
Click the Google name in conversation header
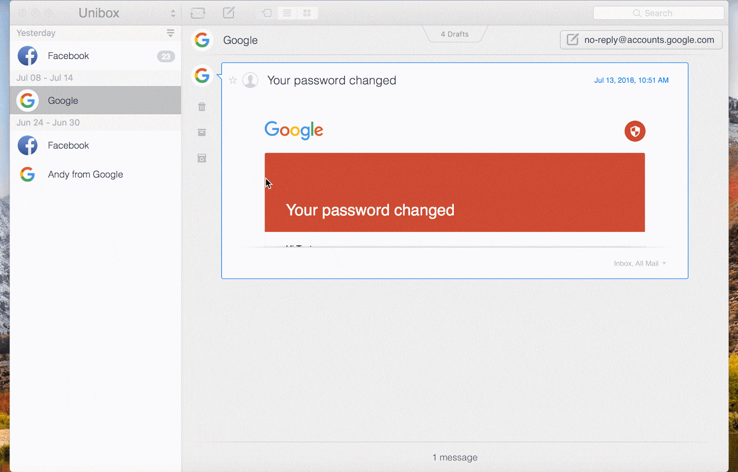(x=240, y=41)
